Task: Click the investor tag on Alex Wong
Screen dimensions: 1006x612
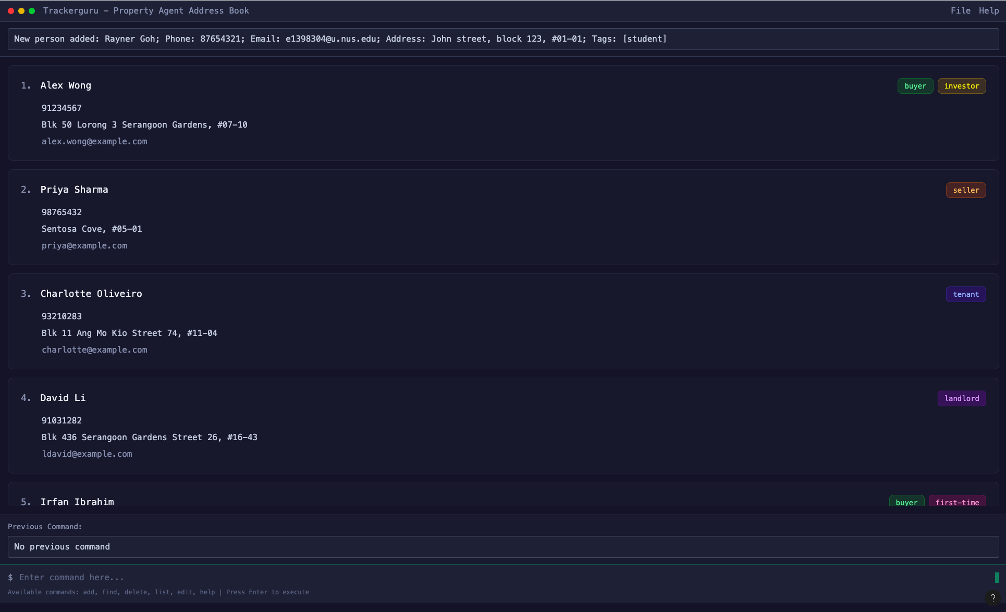Action: [961, 86]
